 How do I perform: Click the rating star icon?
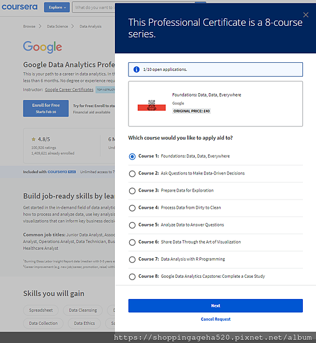coord(34,139)
